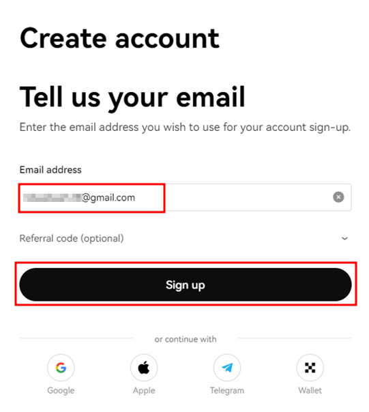The image size is (369, 412).
Task: Expand the referral code chevron arrow
Action: [x=344, y=238]
